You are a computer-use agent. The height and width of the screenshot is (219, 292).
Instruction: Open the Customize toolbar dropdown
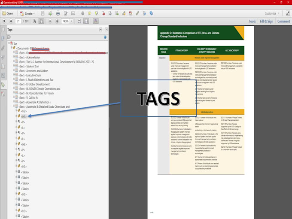(x=272, y=13)
